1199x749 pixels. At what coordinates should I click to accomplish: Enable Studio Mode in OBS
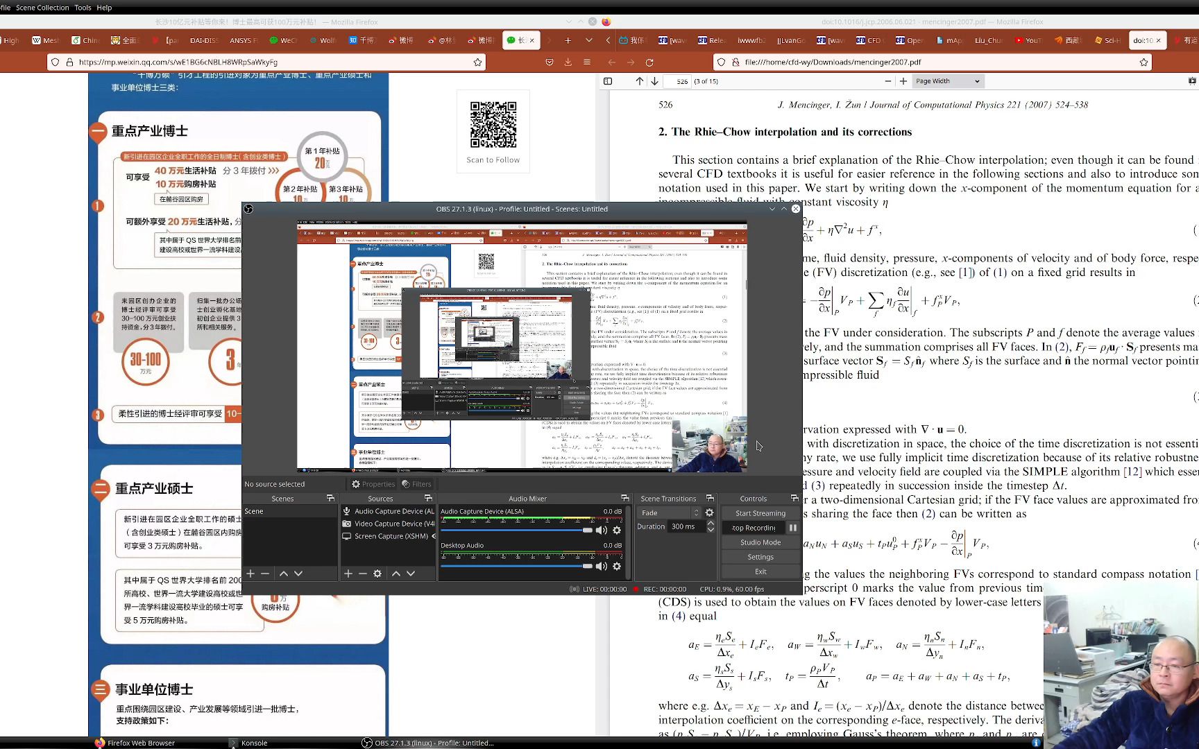click(760, 542)
